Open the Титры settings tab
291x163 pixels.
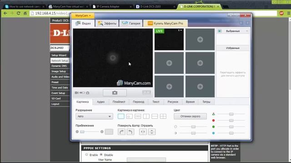pos(206,102)
